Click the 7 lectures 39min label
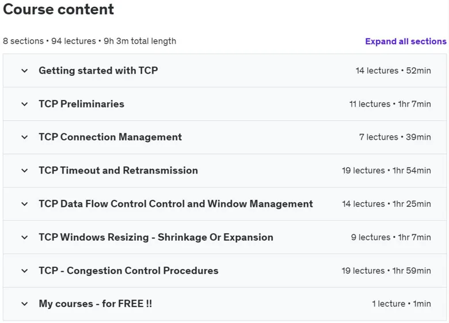This screenshot has width=449, height=323. point(395,137)
